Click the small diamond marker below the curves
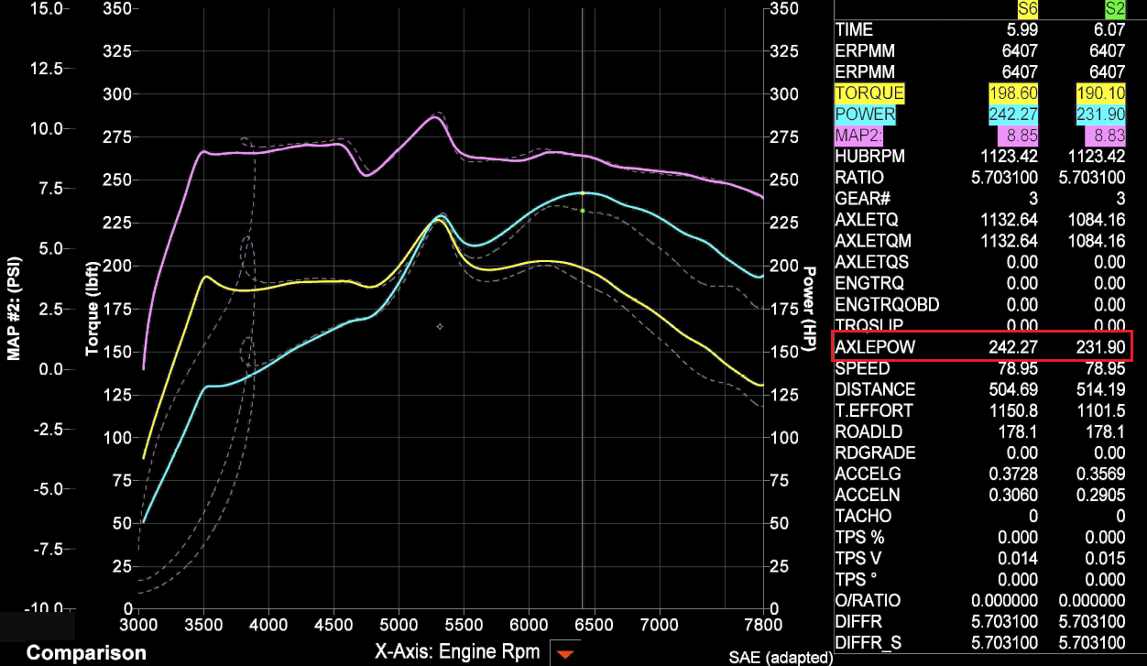The image size is (1147, 666). [x=440, y=326]
